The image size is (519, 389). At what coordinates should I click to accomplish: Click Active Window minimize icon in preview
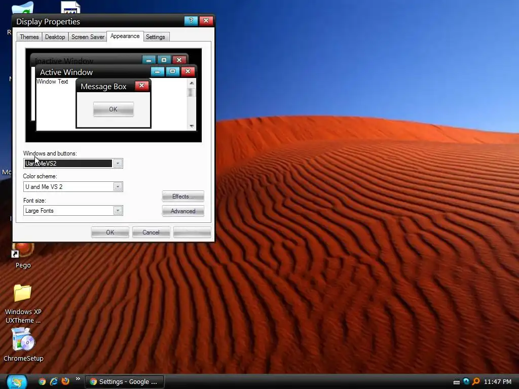(x=157, y=71)
